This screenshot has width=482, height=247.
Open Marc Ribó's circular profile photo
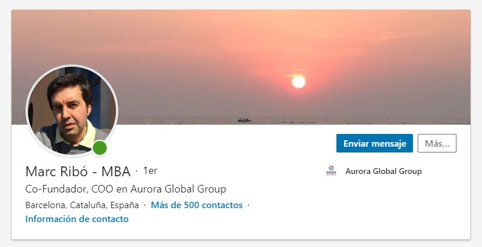[72, 111]
